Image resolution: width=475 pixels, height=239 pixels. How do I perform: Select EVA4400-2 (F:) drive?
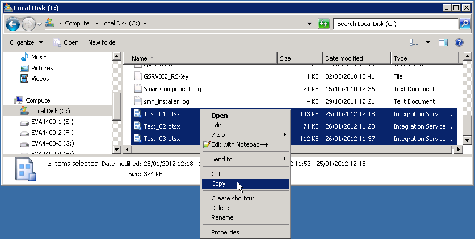click(52, 133)
